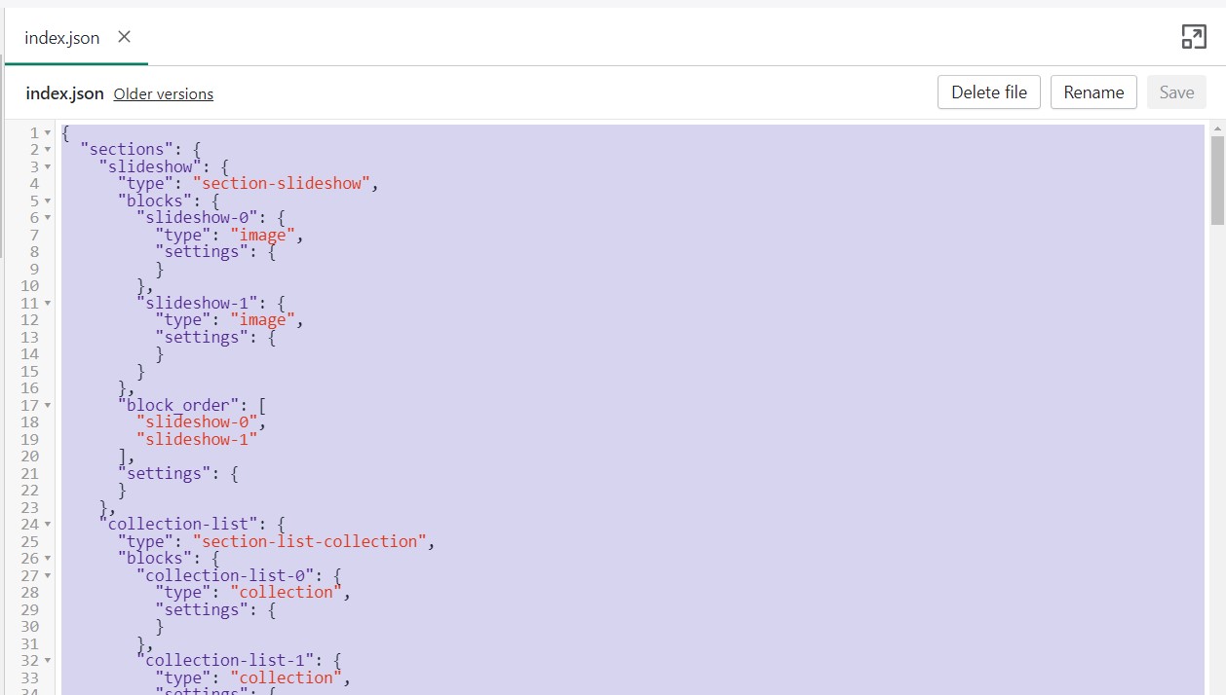1226x695 pixels.
Task: Fold the "slideshow-1" block at line 11
Action: click(48, 304)
